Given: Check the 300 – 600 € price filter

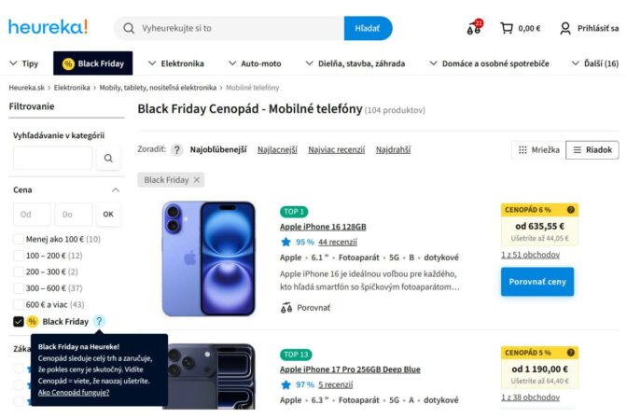Looking at the screenshot, I should click(19, 287).
